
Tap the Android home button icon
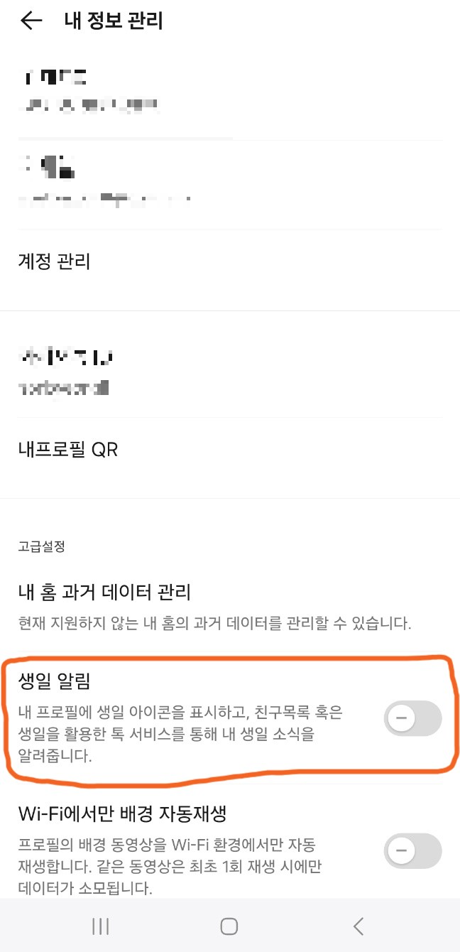point(229,926)
